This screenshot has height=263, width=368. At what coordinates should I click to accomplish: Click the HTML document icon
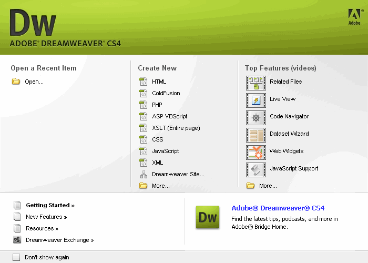pyautogui.click(x=143, y=82)
